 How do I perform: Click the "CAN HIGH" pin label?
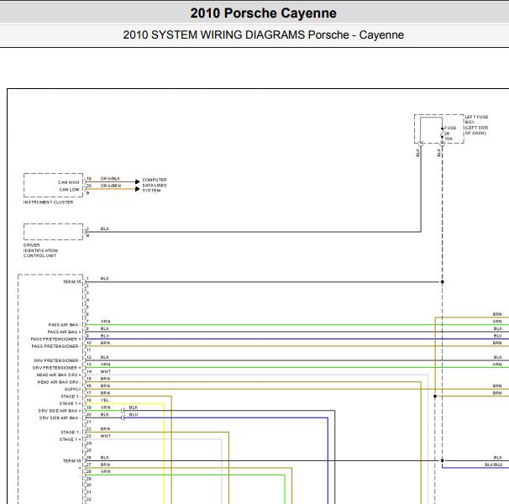click(x=69, y=182)
